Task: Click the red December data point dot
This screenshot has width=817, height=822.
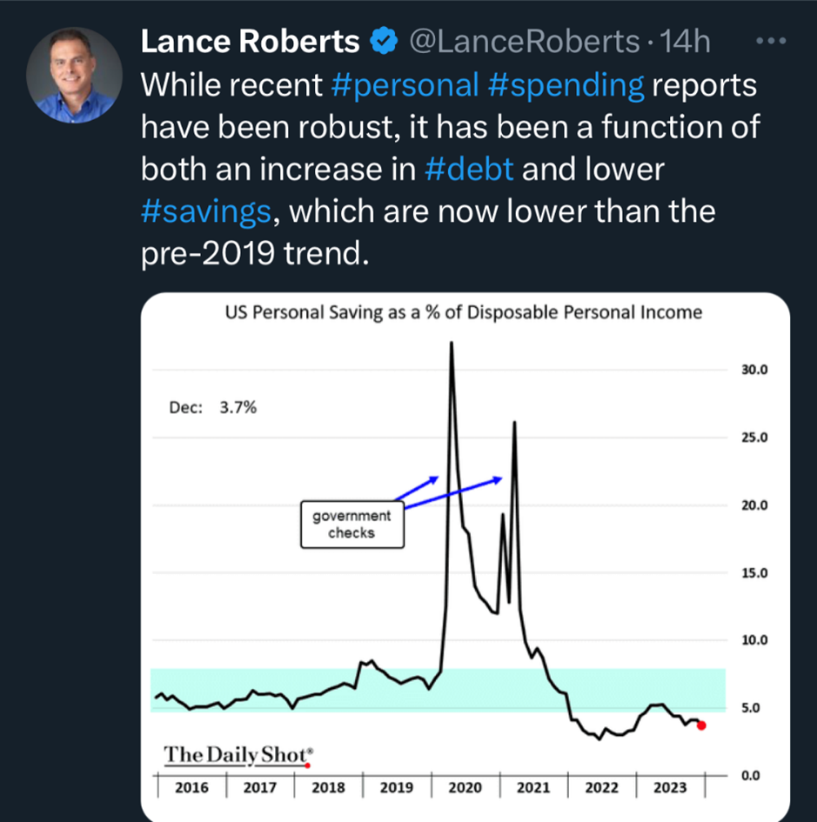Action: pos(702,725)
